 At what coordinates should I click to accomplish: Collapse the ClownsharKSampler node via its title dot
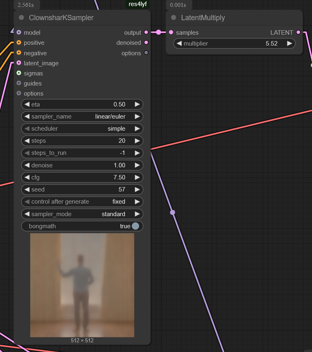pyautogui.click(x=21, y=18)
